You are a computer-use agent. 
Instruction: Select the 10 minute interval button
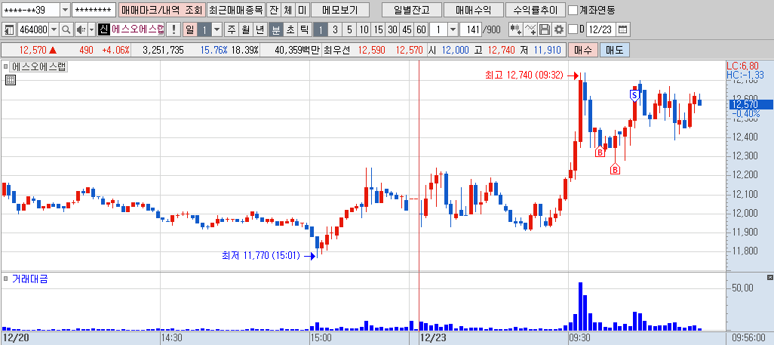point(364,29)
